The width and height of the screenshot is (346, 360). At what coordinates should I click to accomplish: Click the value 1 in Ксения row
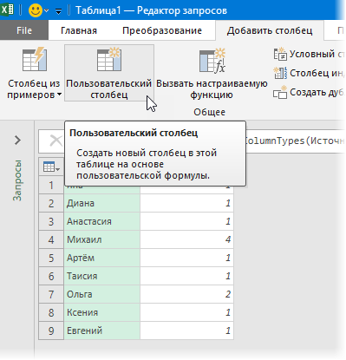[x=186, y=312]
